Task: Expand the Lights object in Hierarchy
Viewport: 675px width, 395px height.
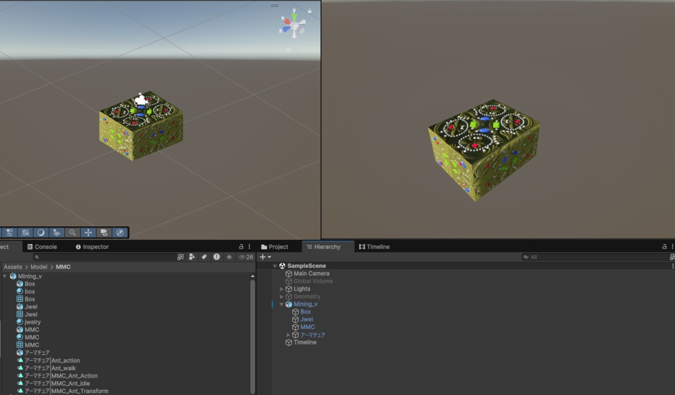Action: point(281,289)
